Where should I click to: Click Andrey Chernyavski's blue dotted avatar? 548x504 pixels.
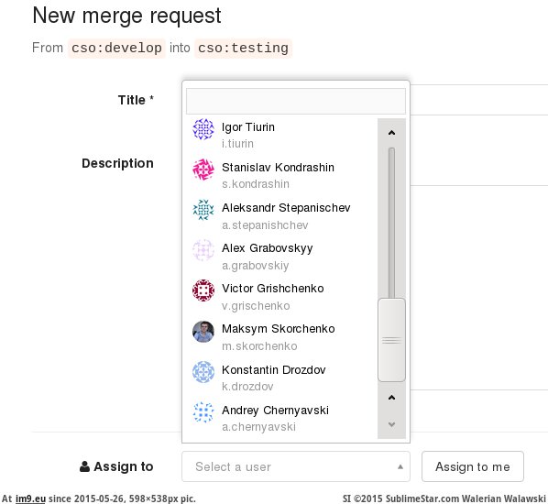pos(203,412)
